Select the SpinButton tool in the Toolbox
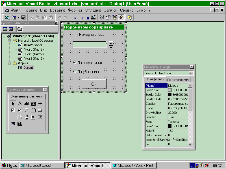The image size is (226, 169). 33,117
